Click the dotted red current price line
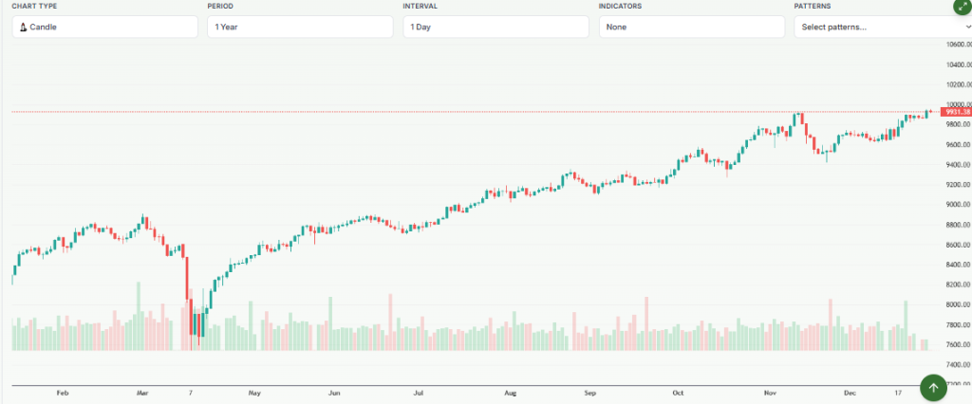Screen dimensions: 972x404 click(475, 112)
